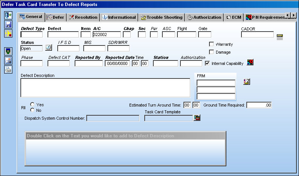
Task: Click the CADOR input field
Action: [x=258, y=35]
